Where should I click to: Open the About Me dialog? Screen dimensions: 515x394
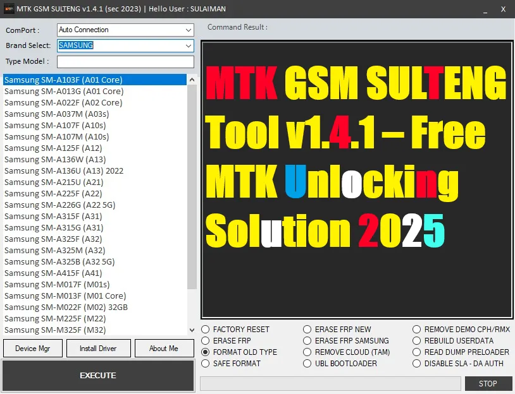(x=164, y=348)
